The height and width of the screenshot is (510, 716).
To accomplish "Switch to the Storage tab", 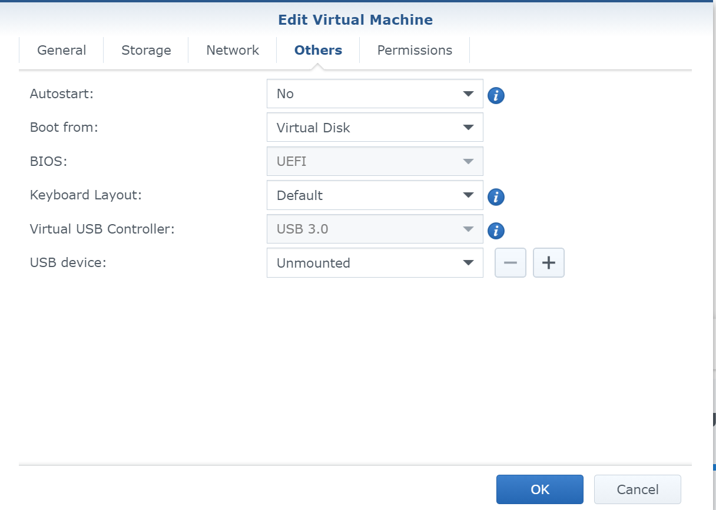I will [145, 50].
